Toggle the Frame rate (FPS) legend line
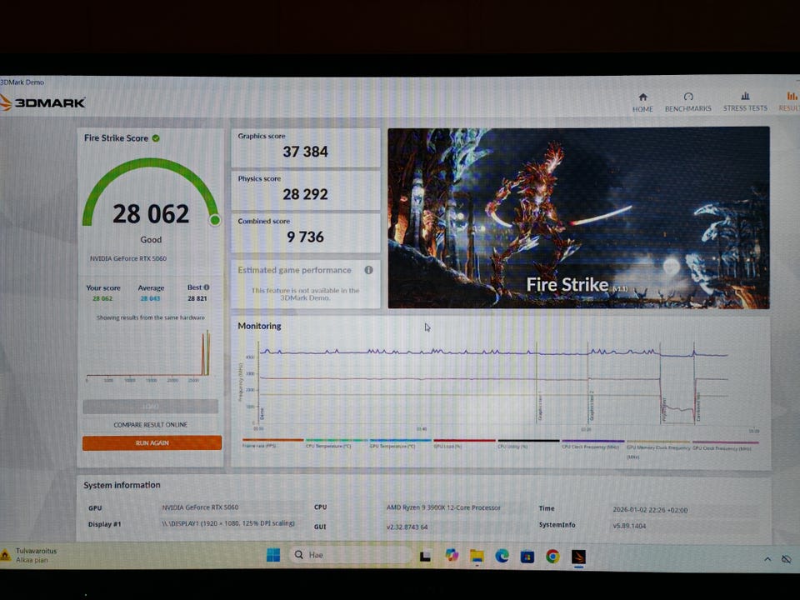This screenshot has width=800, height=600. pos(273,442)
